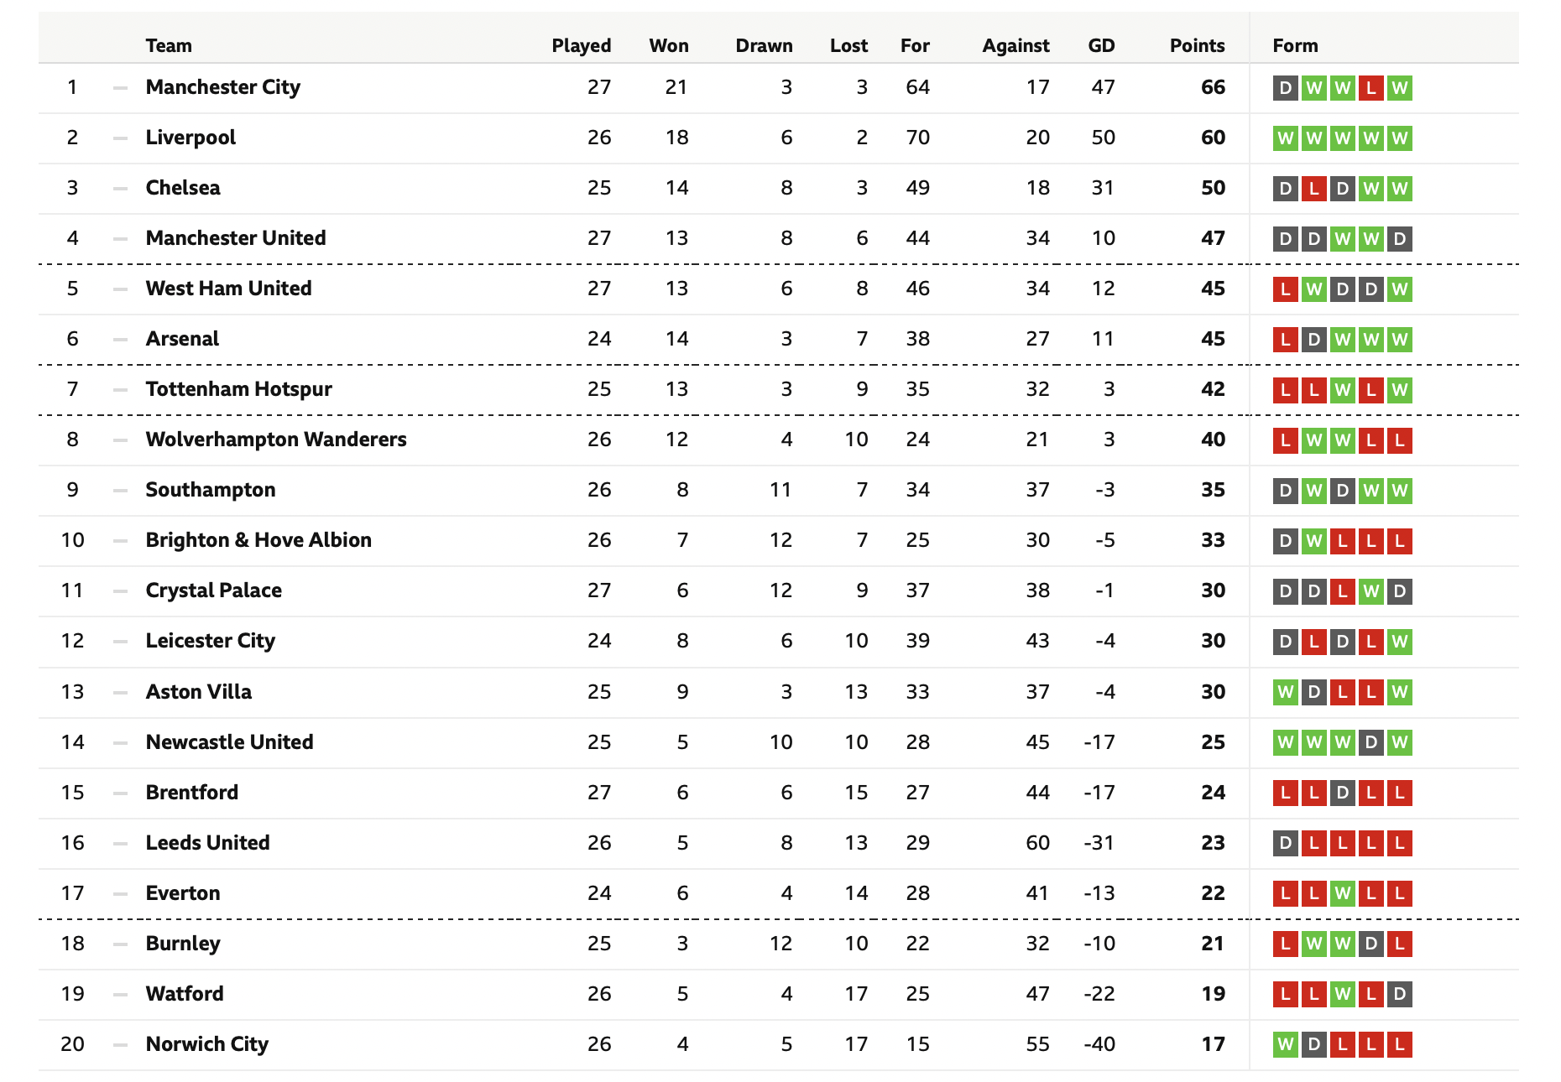Click Newcastle United's grey D form badge

1371,742
